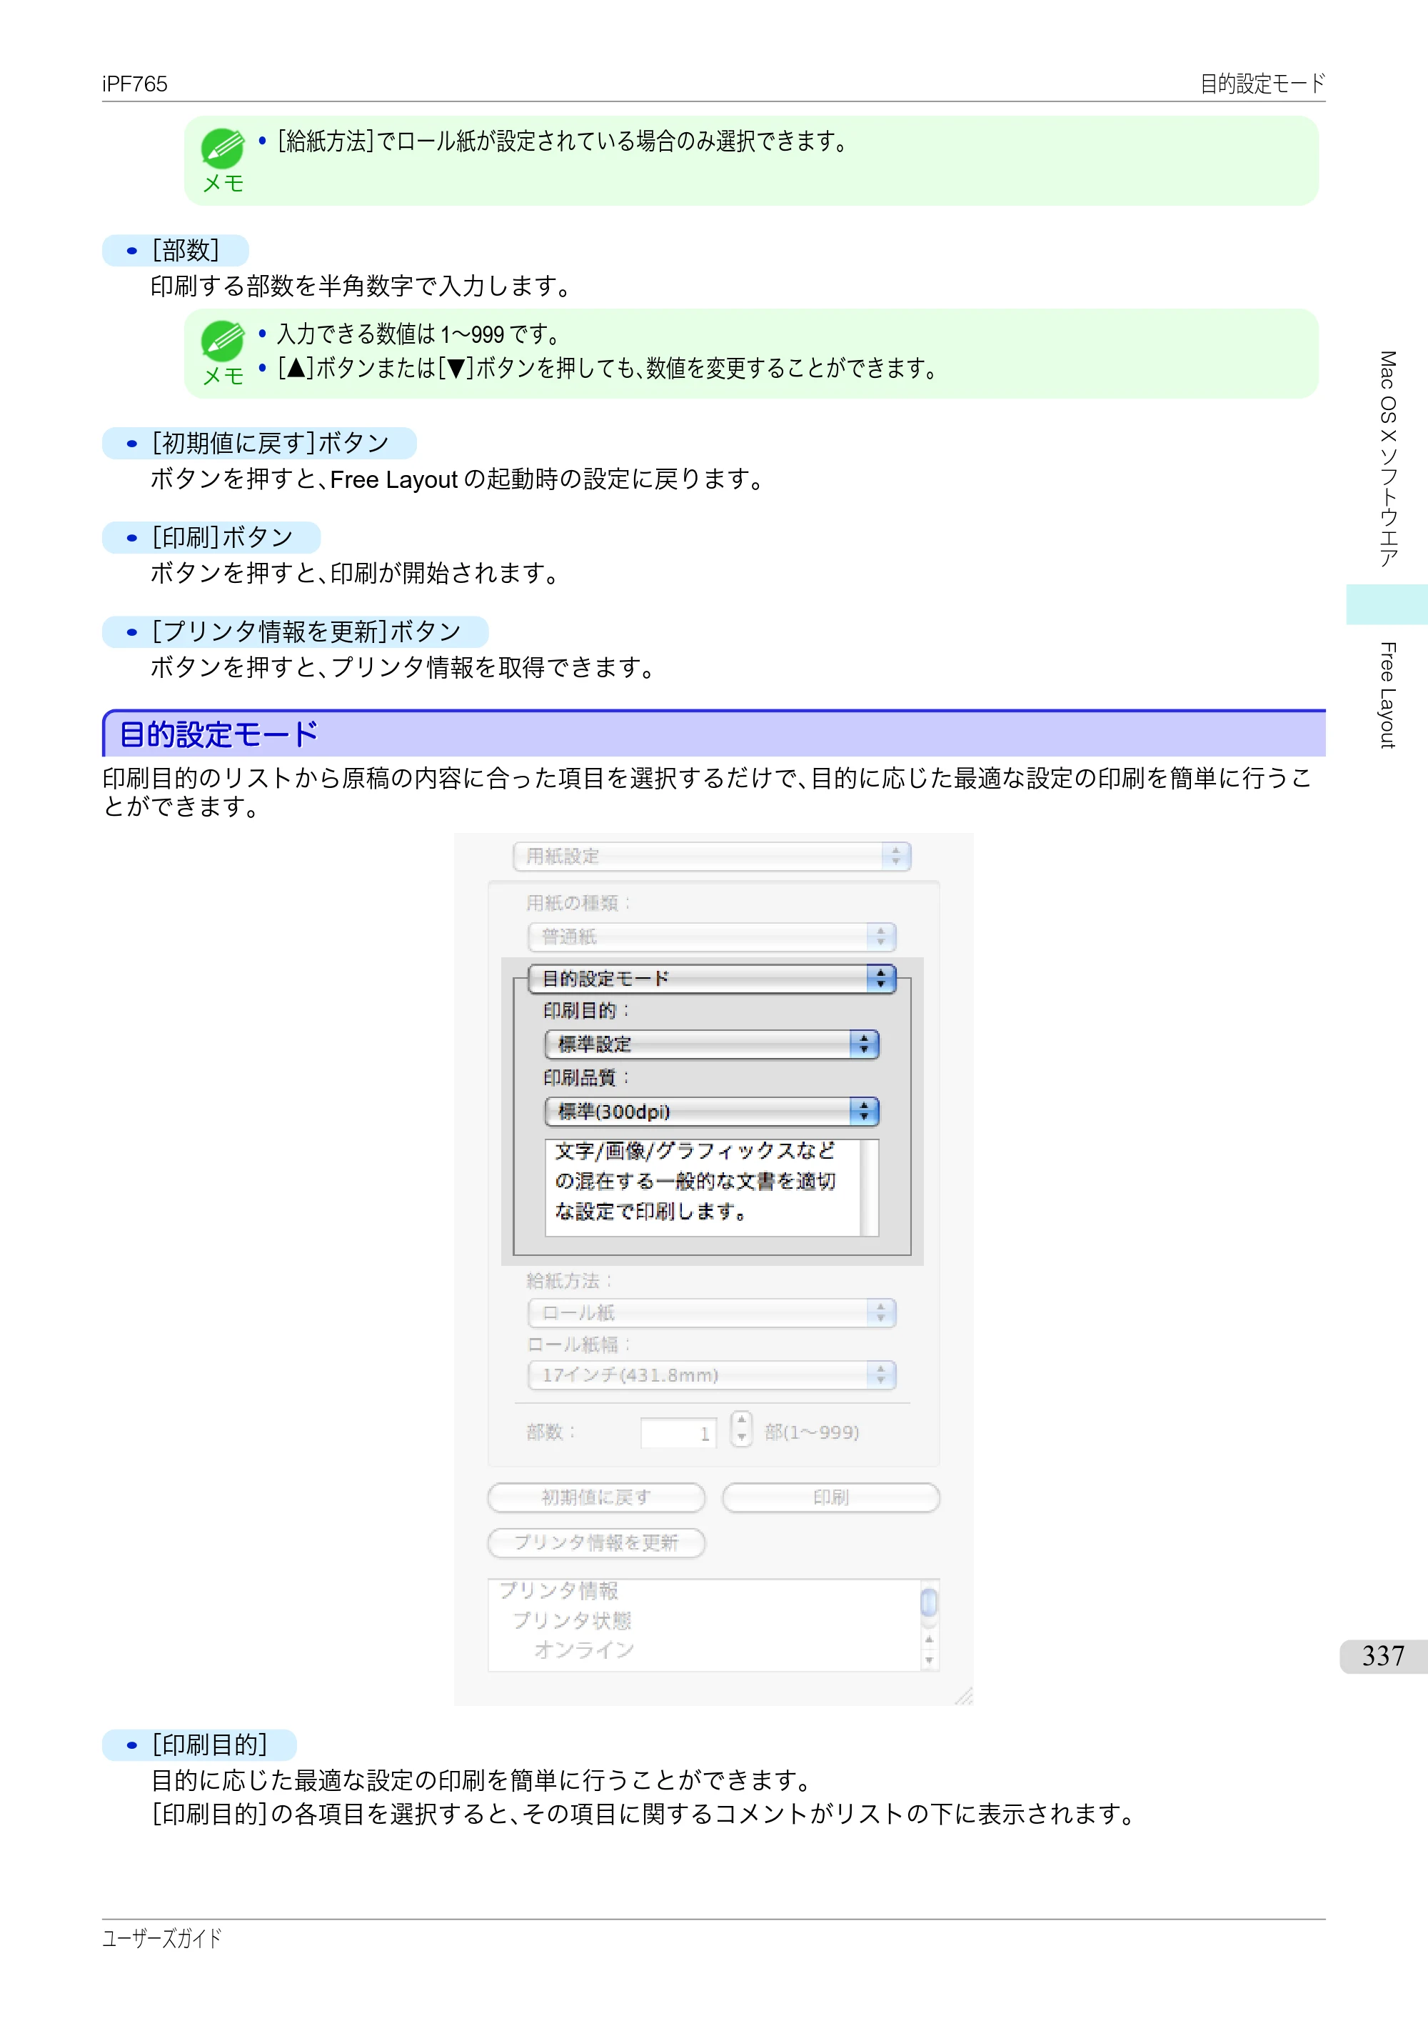Open the ロール紙幅 dropdown showing 17インチ

(712, 1375)
